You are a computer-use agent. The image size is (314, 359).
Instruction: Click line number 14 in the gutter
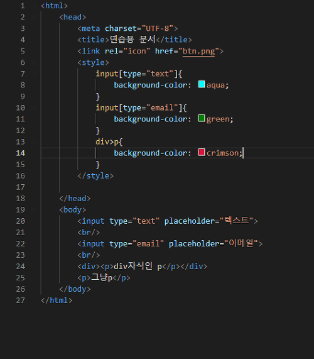click(20, 153)
